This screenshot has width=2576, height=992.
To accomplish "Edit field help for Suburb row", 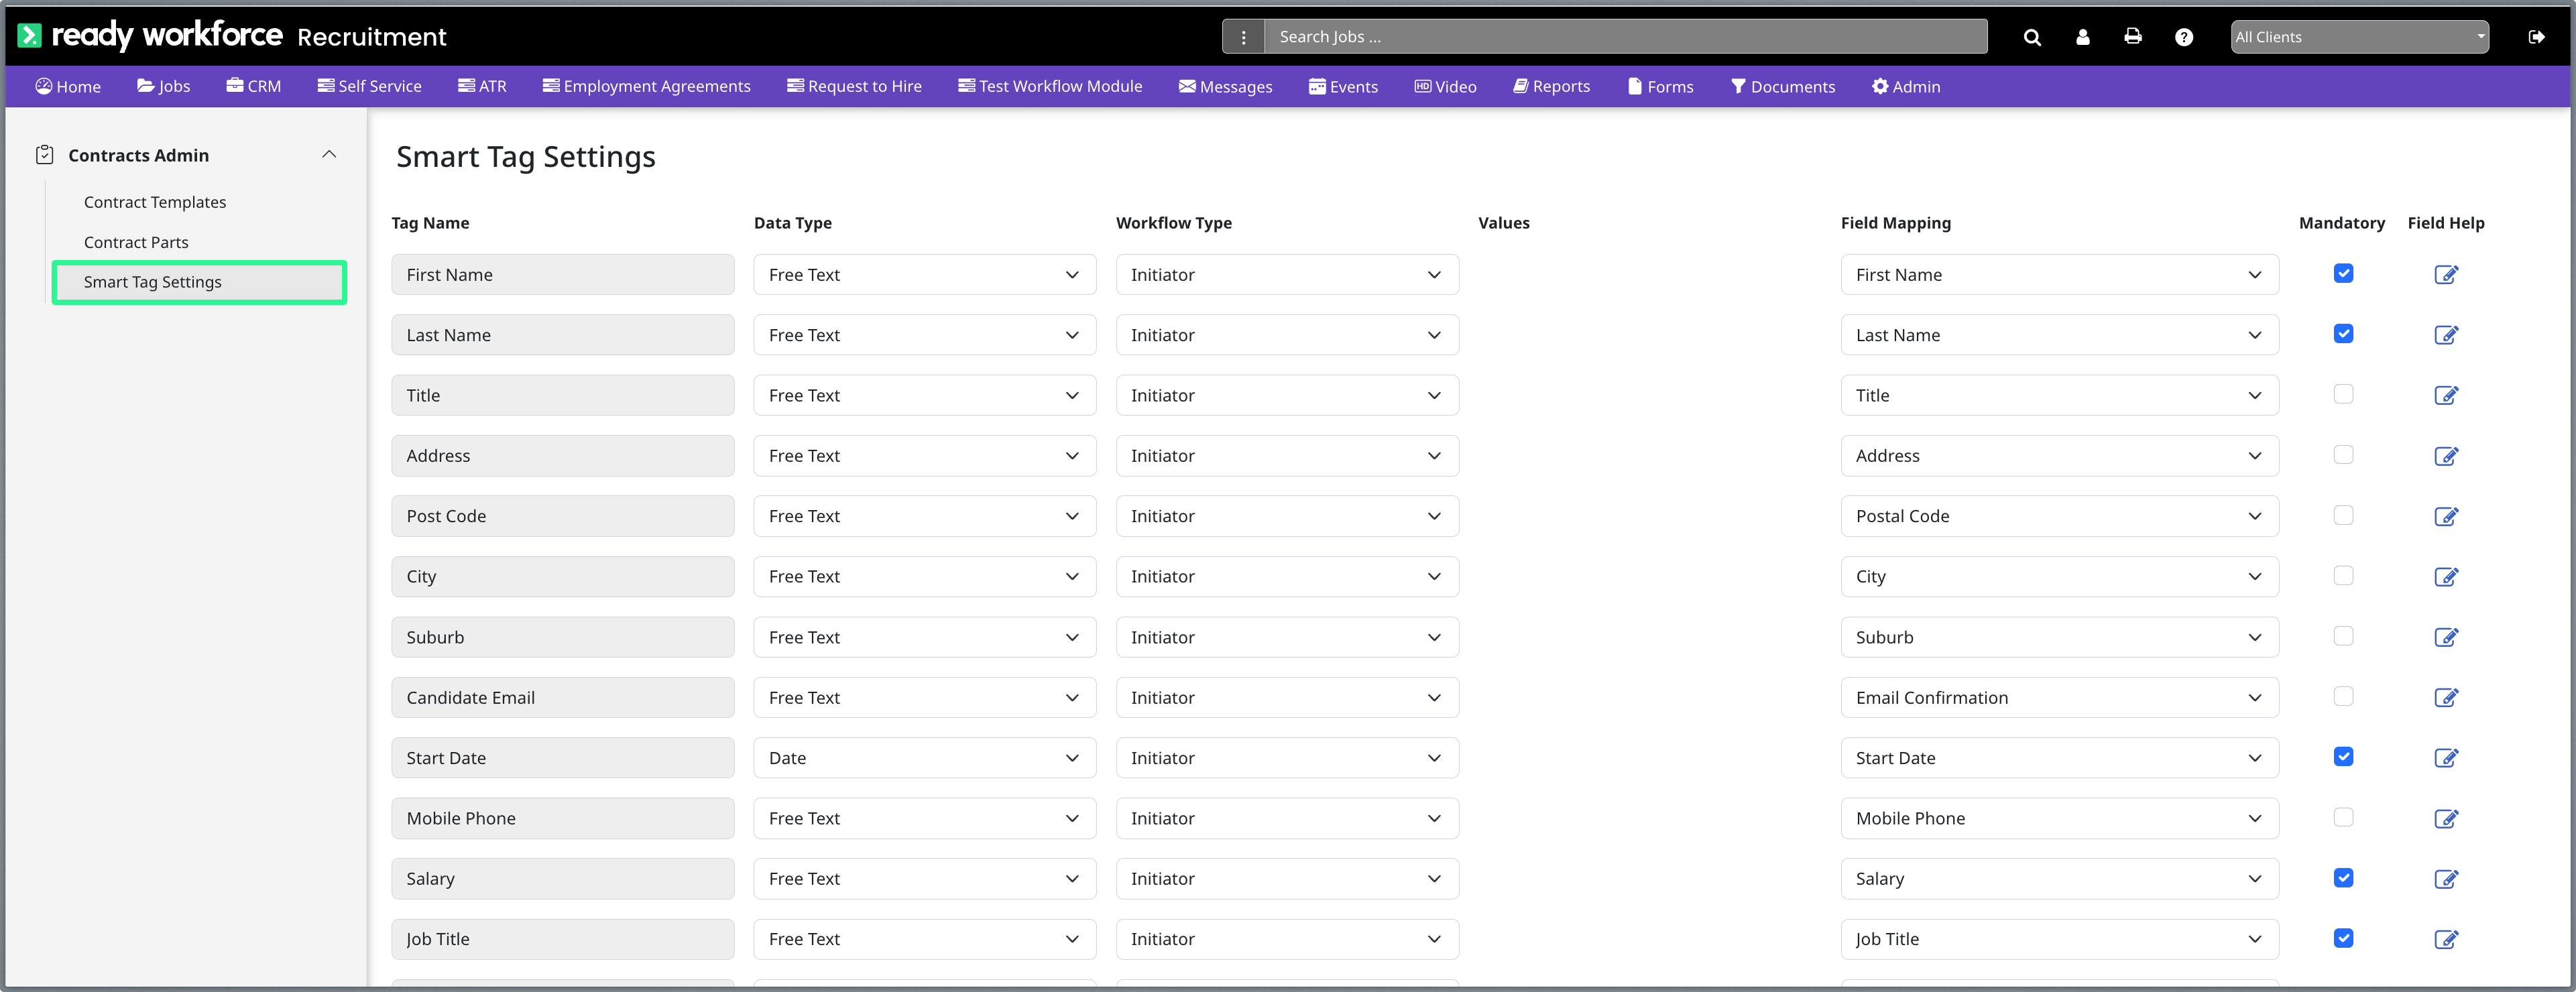I will coord(2446,637).
